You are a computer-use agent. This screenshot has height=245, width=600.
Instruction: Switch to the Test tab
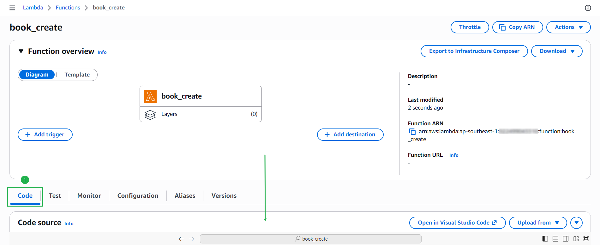(x=55, y=196)
